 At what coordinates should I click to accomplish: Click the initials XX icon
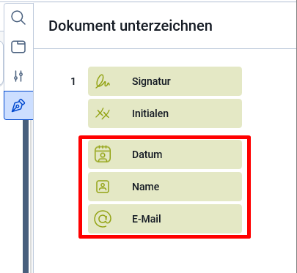point(103,113)
